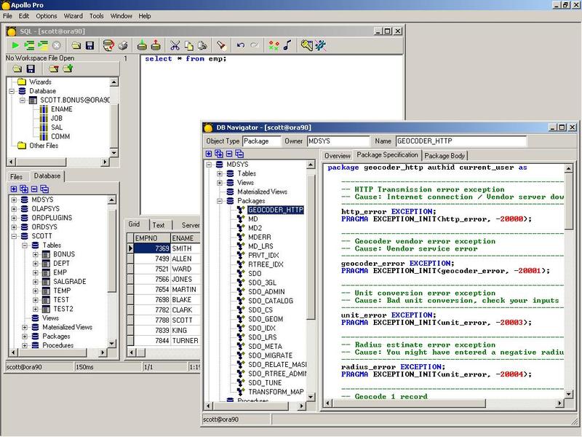The height and width of the screenshot is (437, 582).
Task: Select the SDO_GEOM package in DB Navigator
Action: pos(266,319)
